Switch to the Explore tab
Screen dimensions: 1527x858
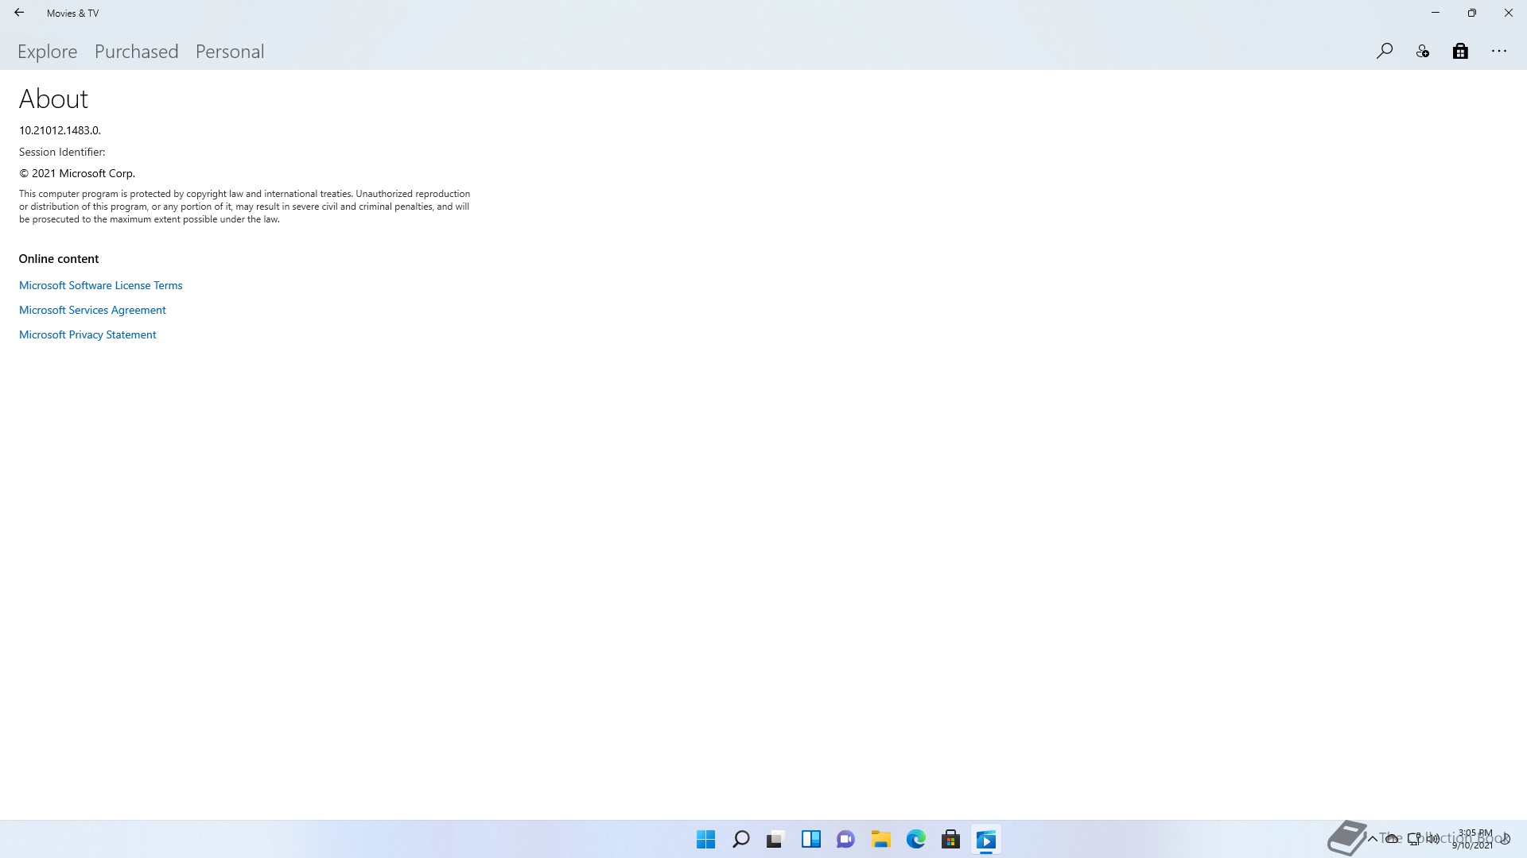[x=48, y=52]
